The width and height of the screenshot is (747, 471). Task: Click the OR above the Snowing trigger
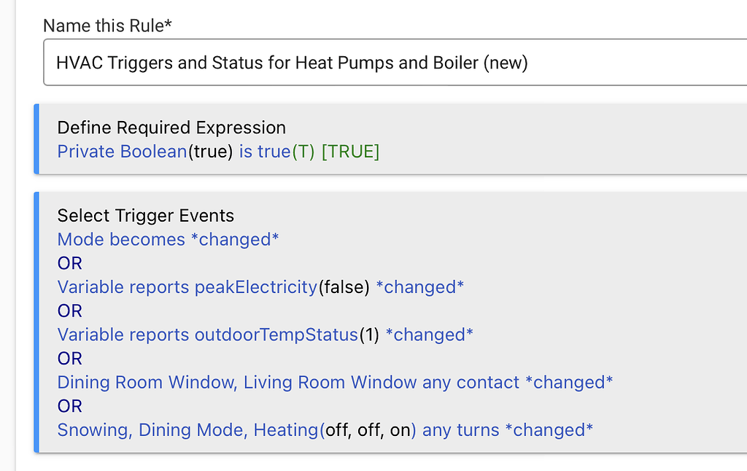pyautogui.click(x=70, y=406)
